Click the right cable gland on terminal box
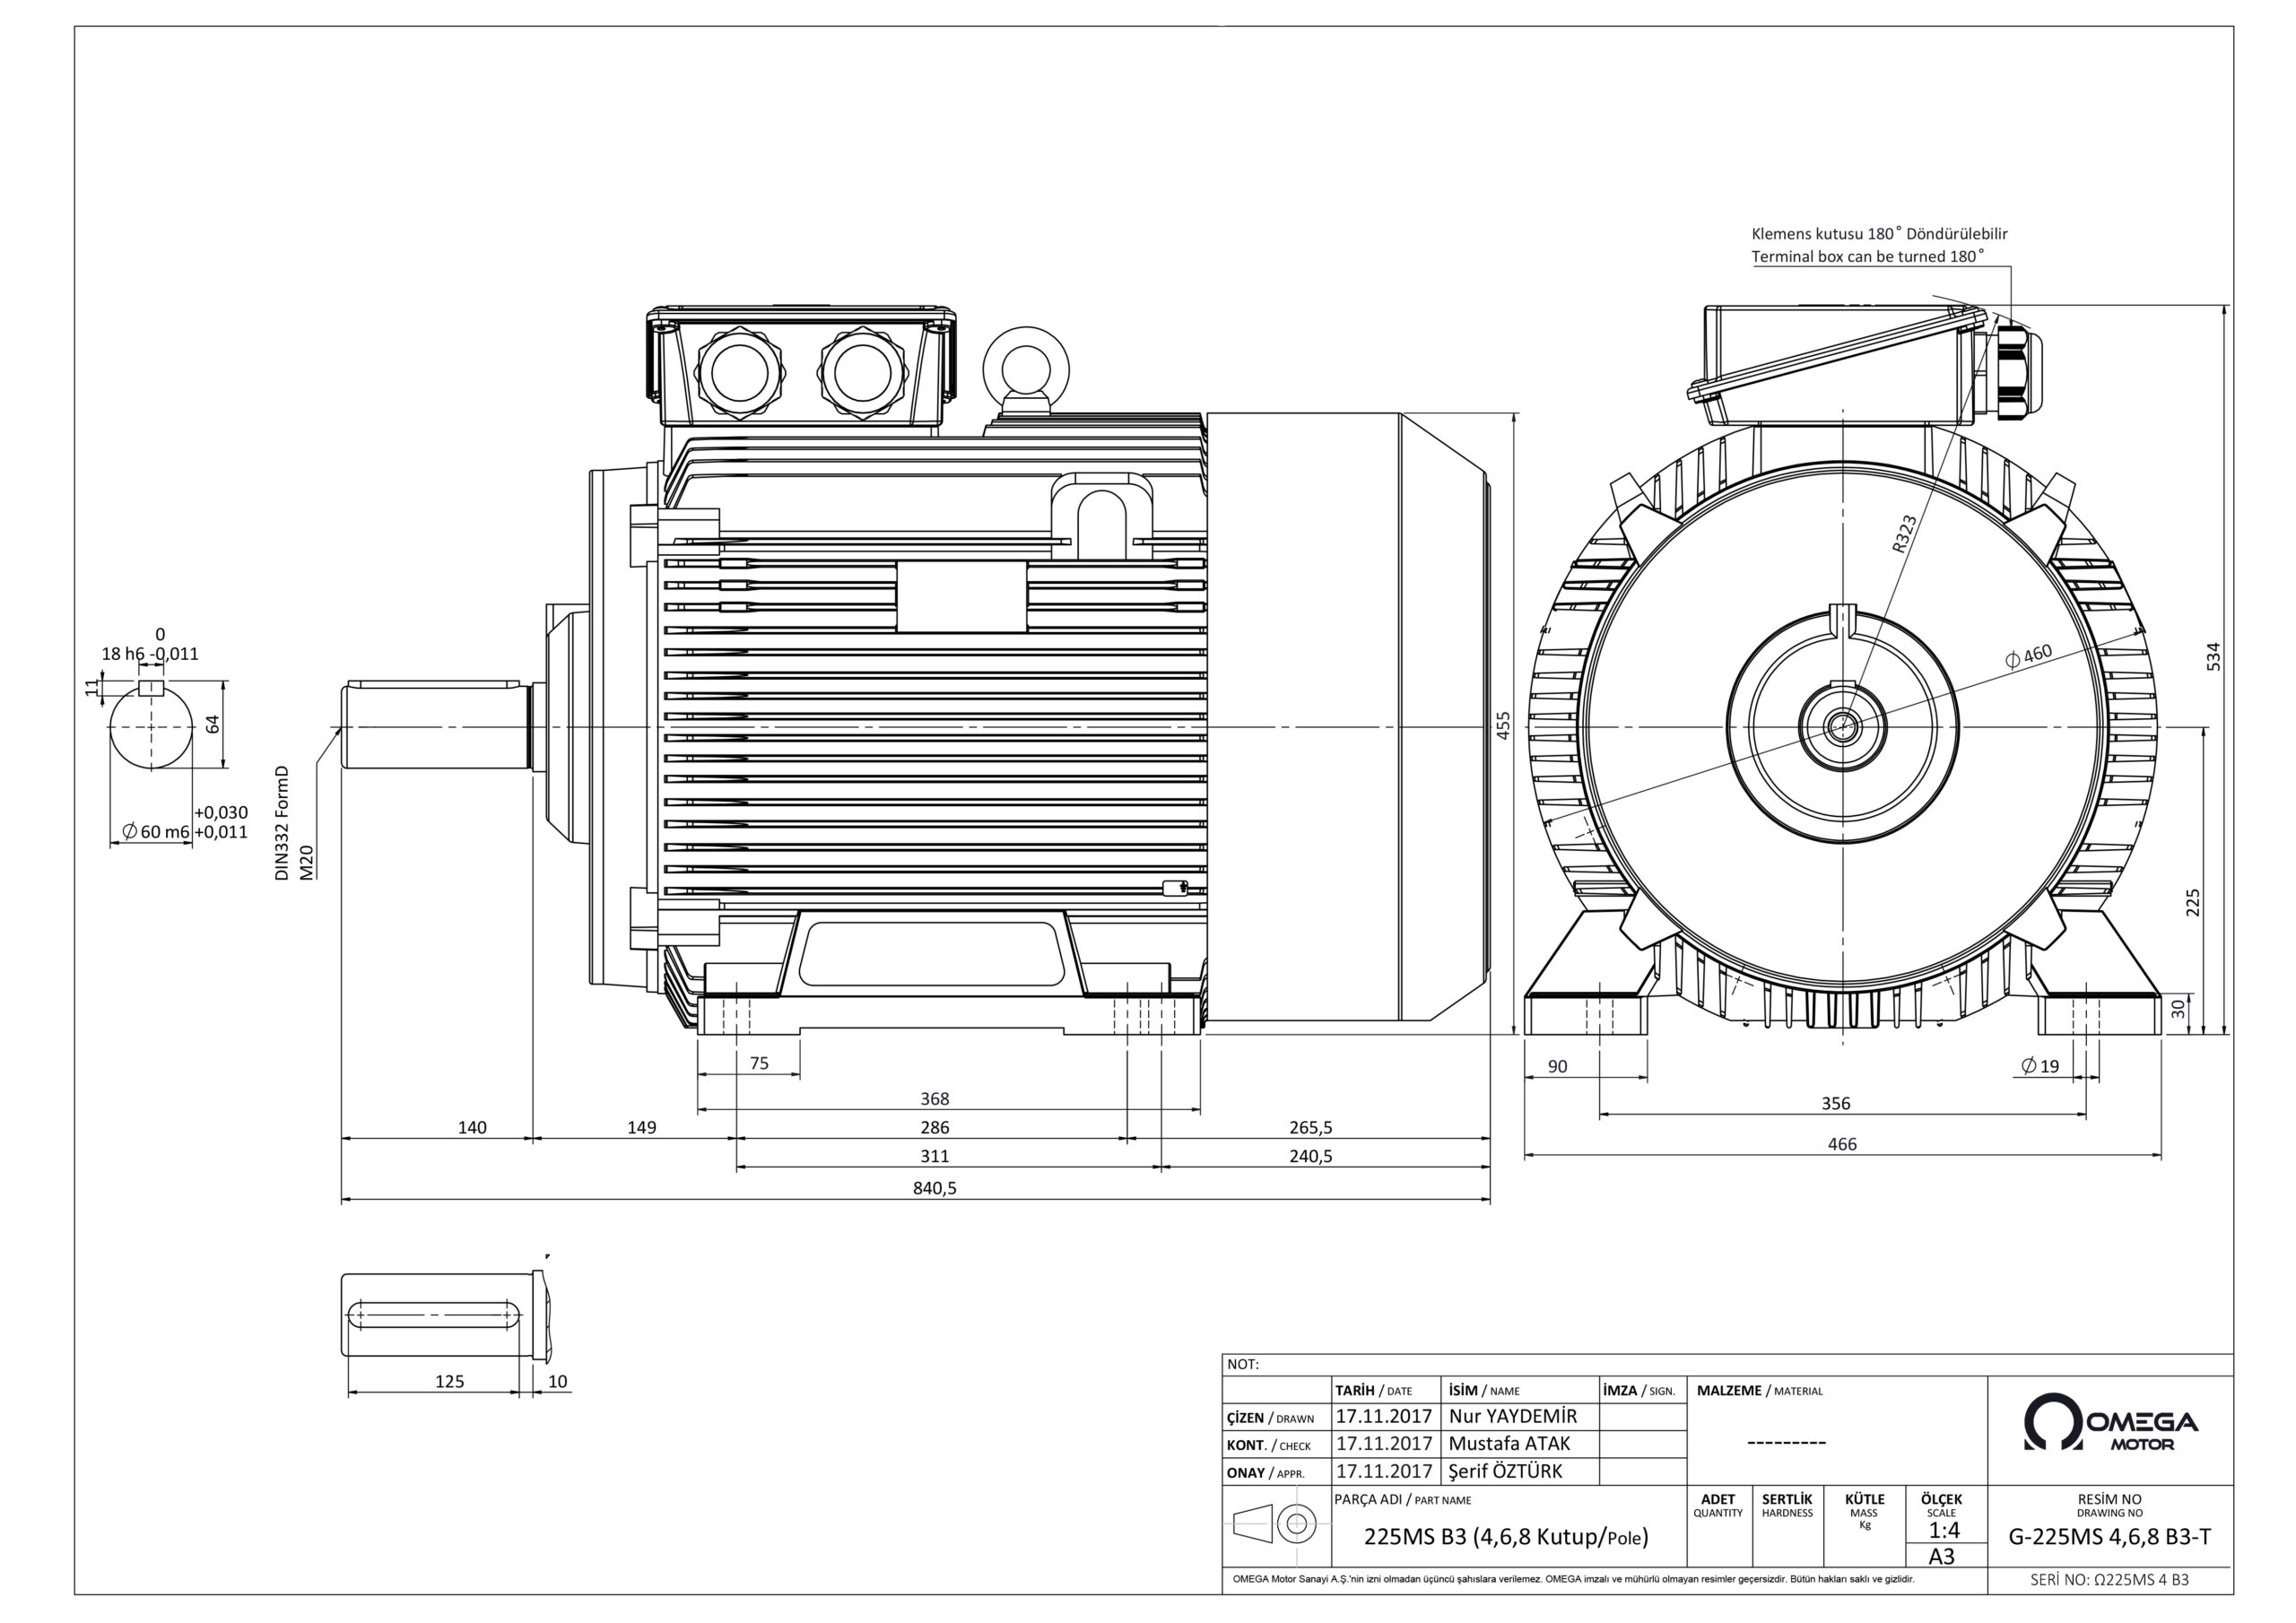This screenshot has height=1623, width=2296. point(863,373)
